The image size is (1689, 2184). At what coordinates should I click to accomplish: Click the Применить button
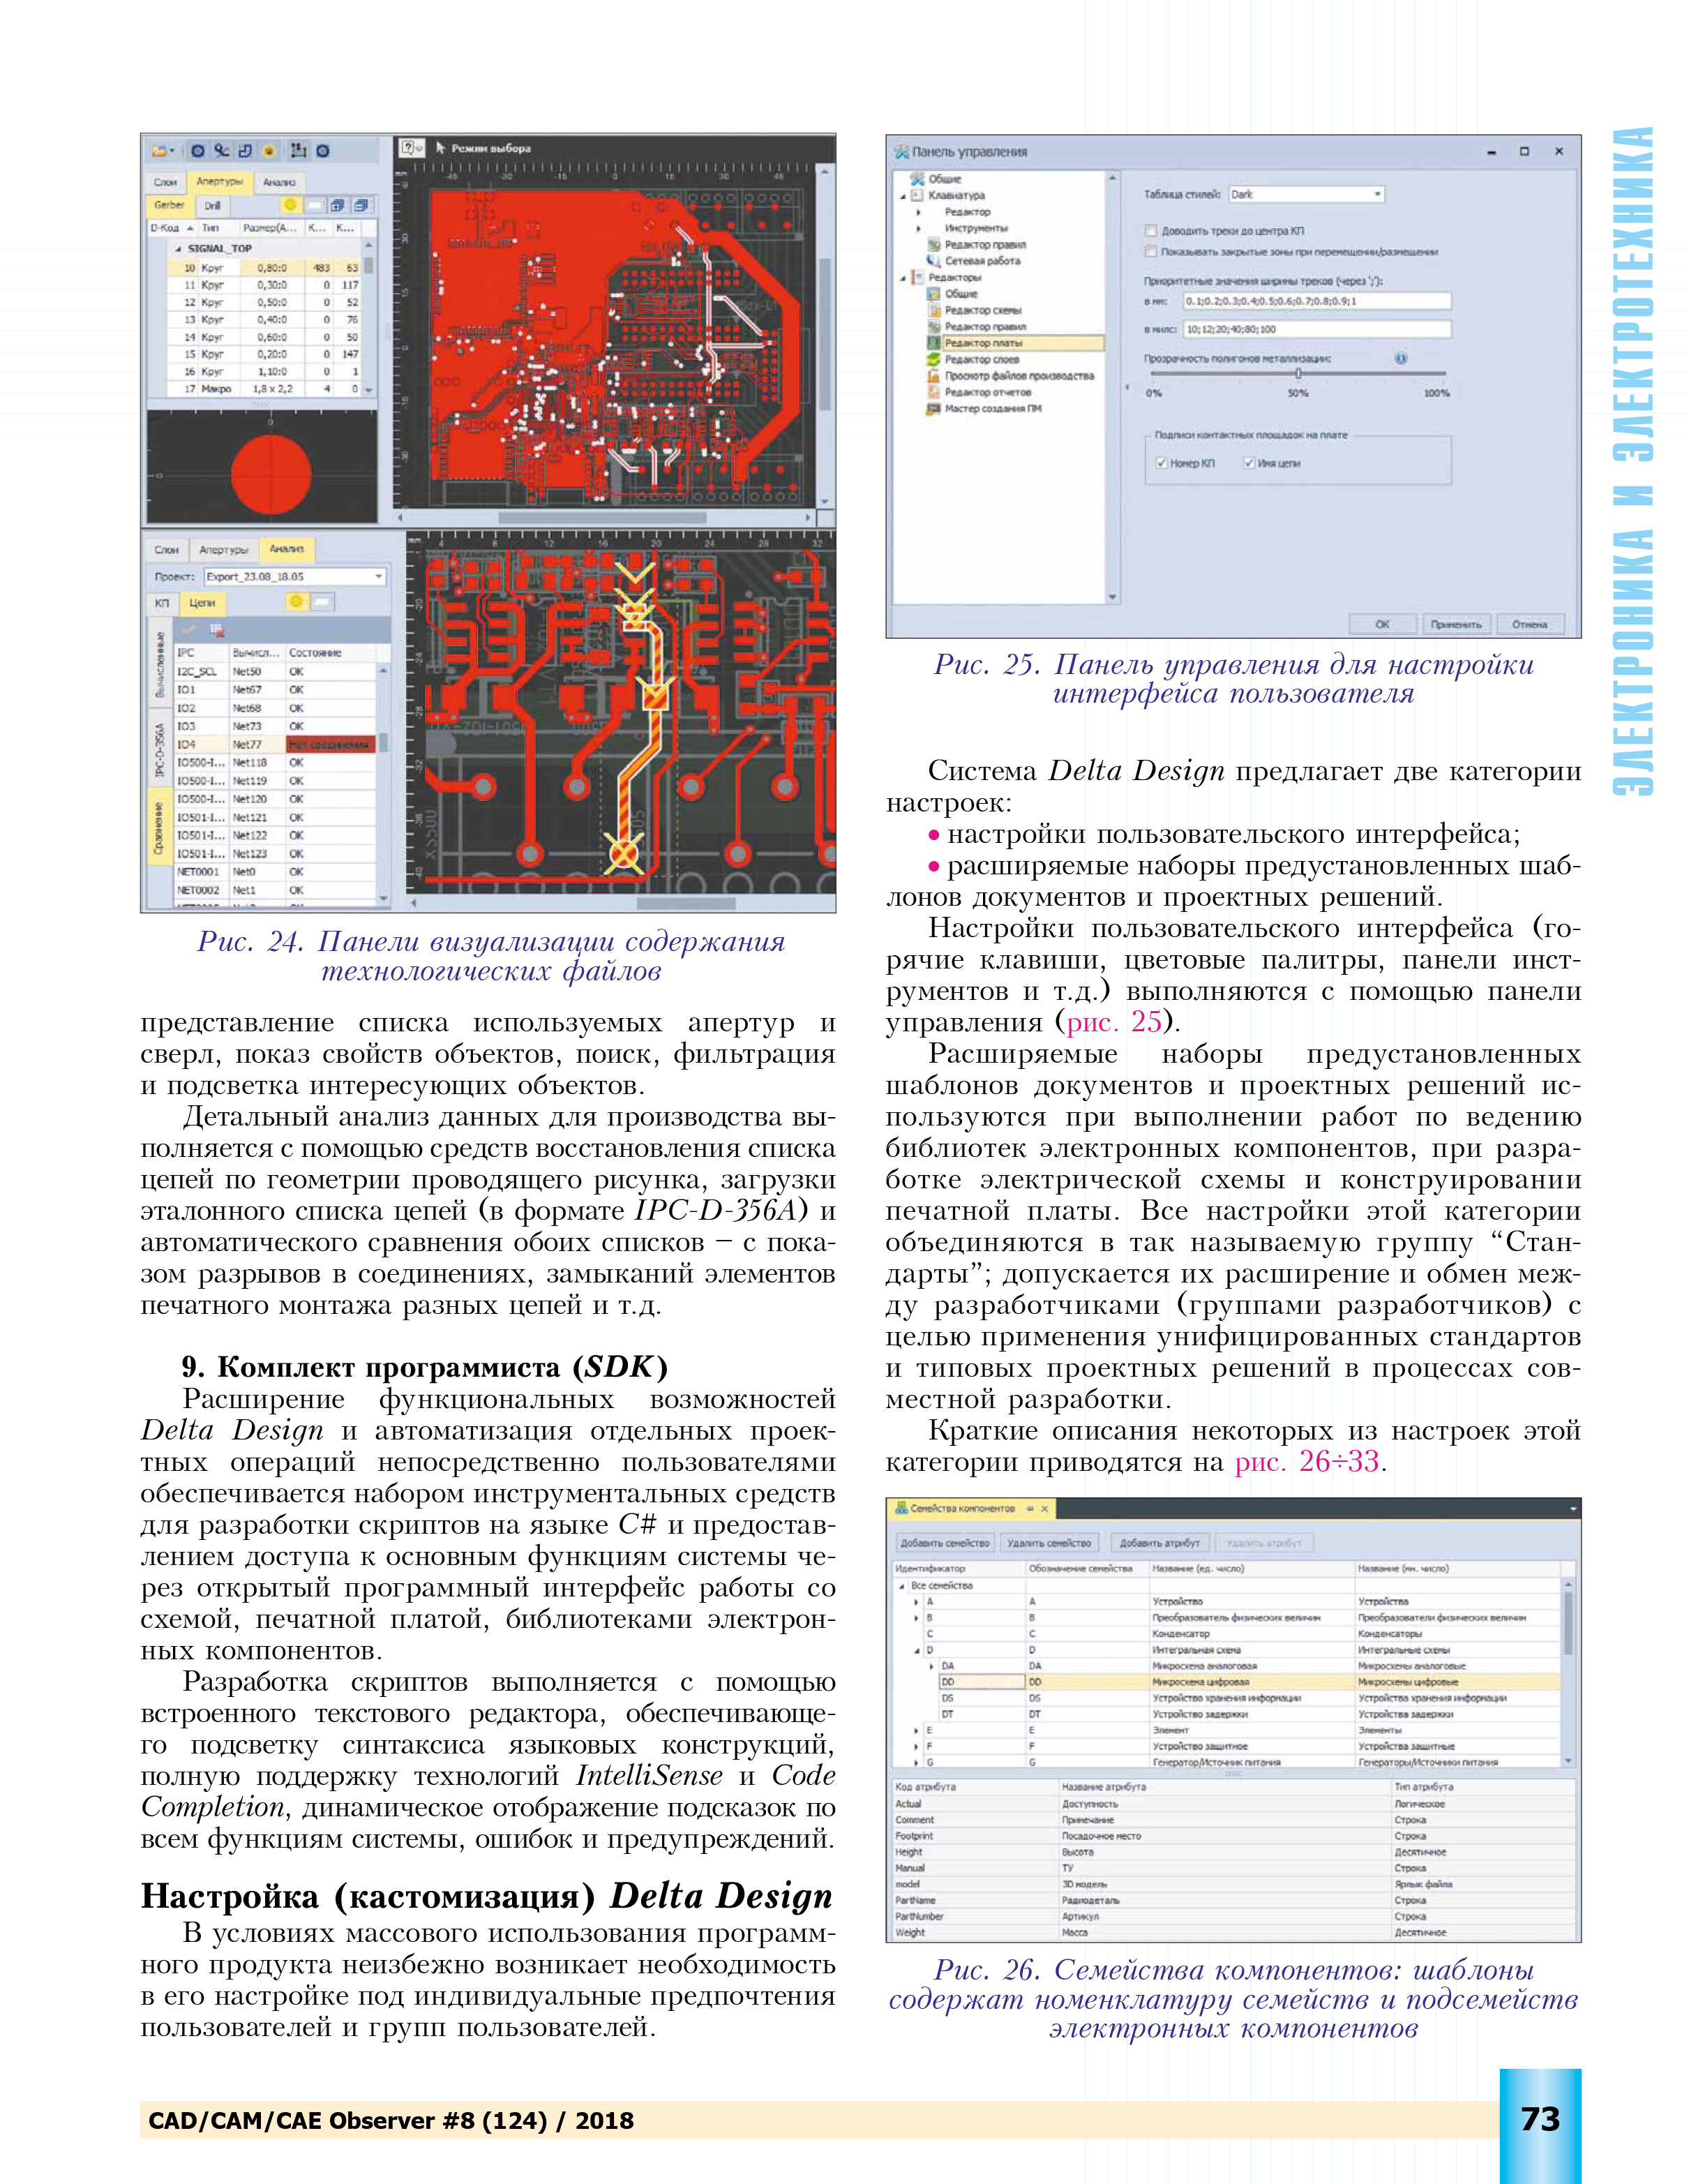(1456, 624)
